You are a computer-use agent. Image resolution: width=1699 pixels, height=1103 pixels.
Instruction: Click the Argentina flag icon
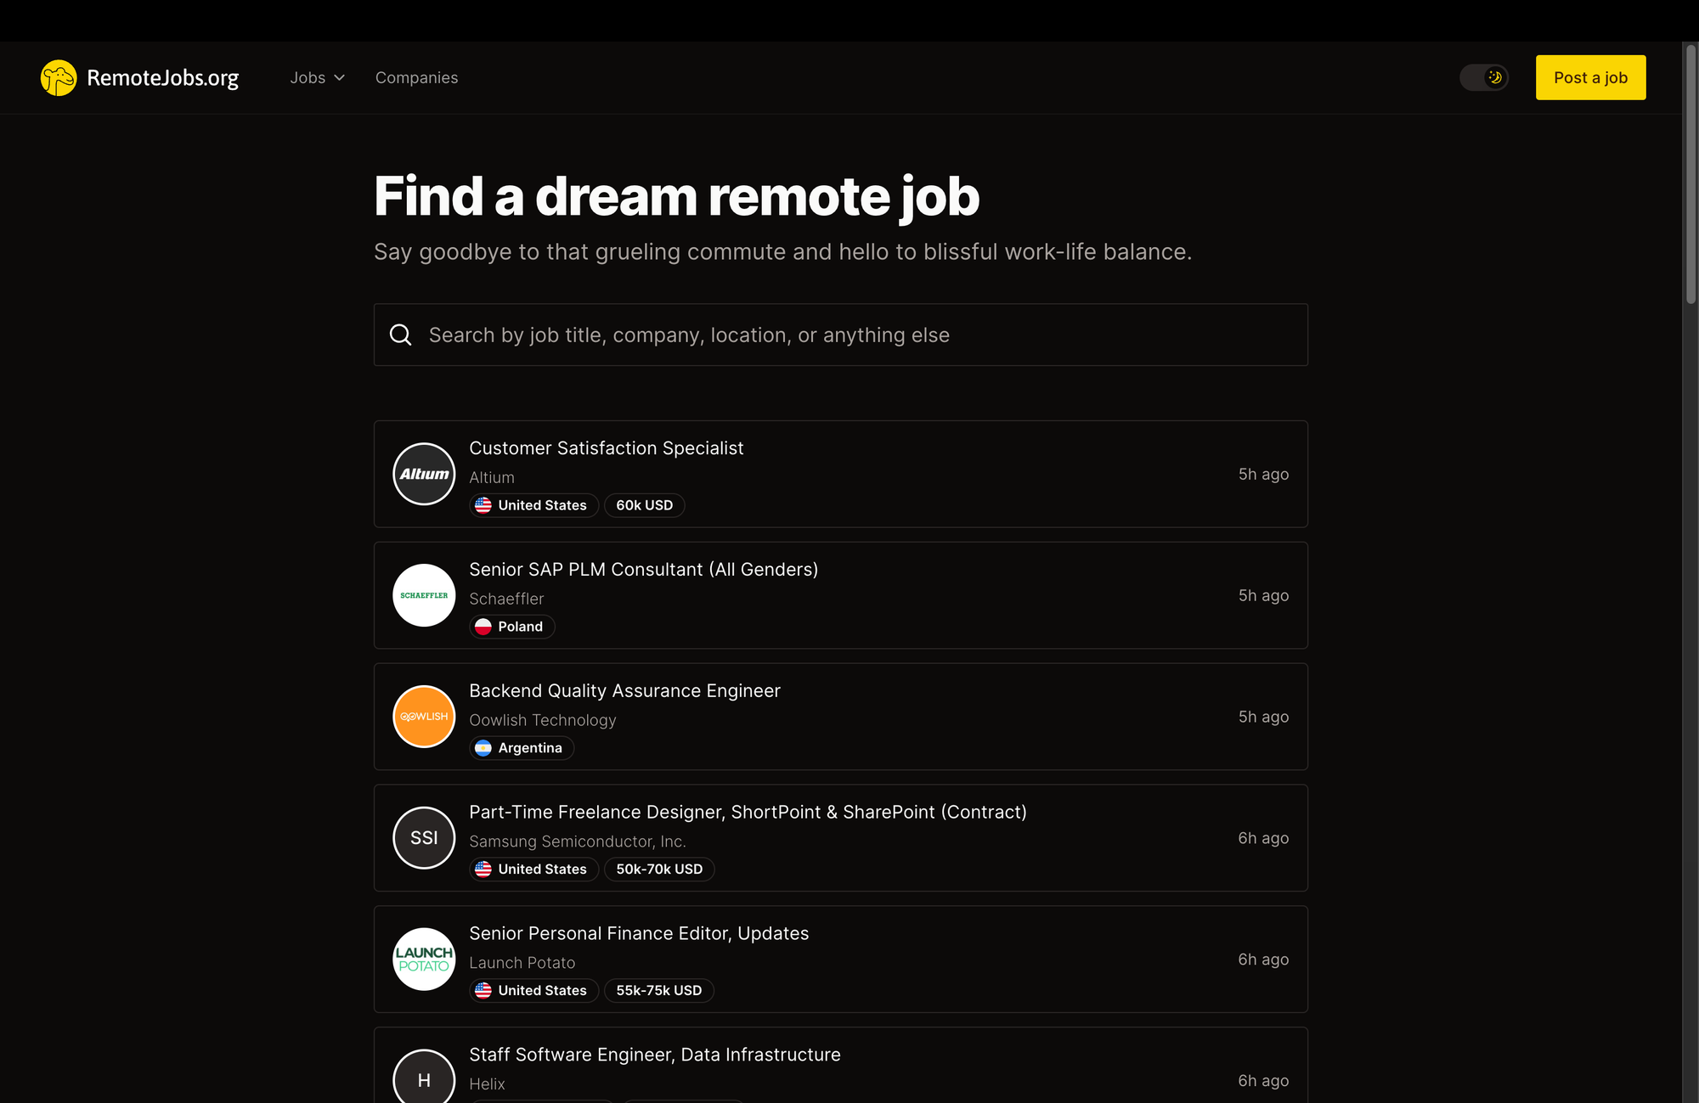[483, 748]
